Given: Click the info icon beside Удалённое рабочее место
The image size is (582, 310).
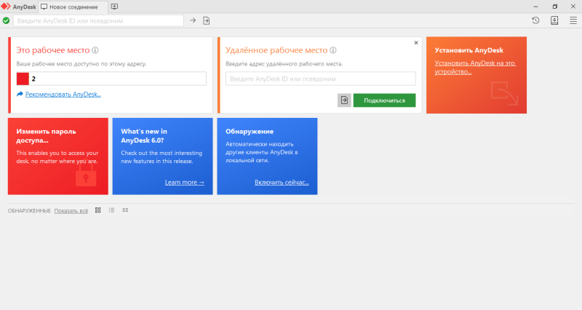Looking at the screenshot, I should click(x=333, y=50).
